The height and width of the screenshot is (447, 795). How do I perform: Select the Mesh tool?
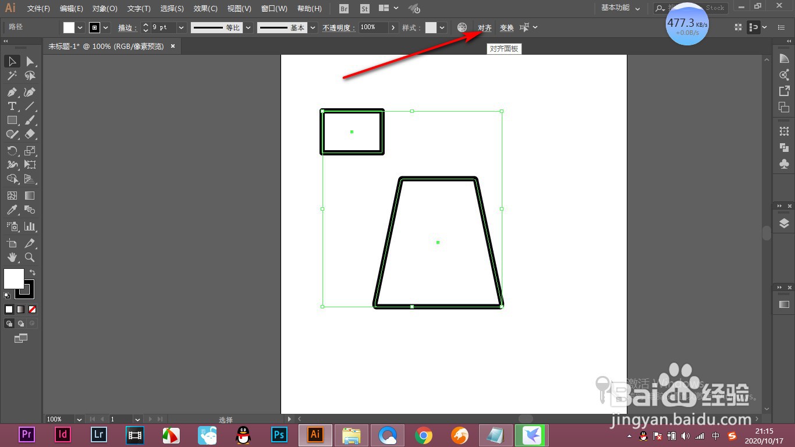click(12, 196)
